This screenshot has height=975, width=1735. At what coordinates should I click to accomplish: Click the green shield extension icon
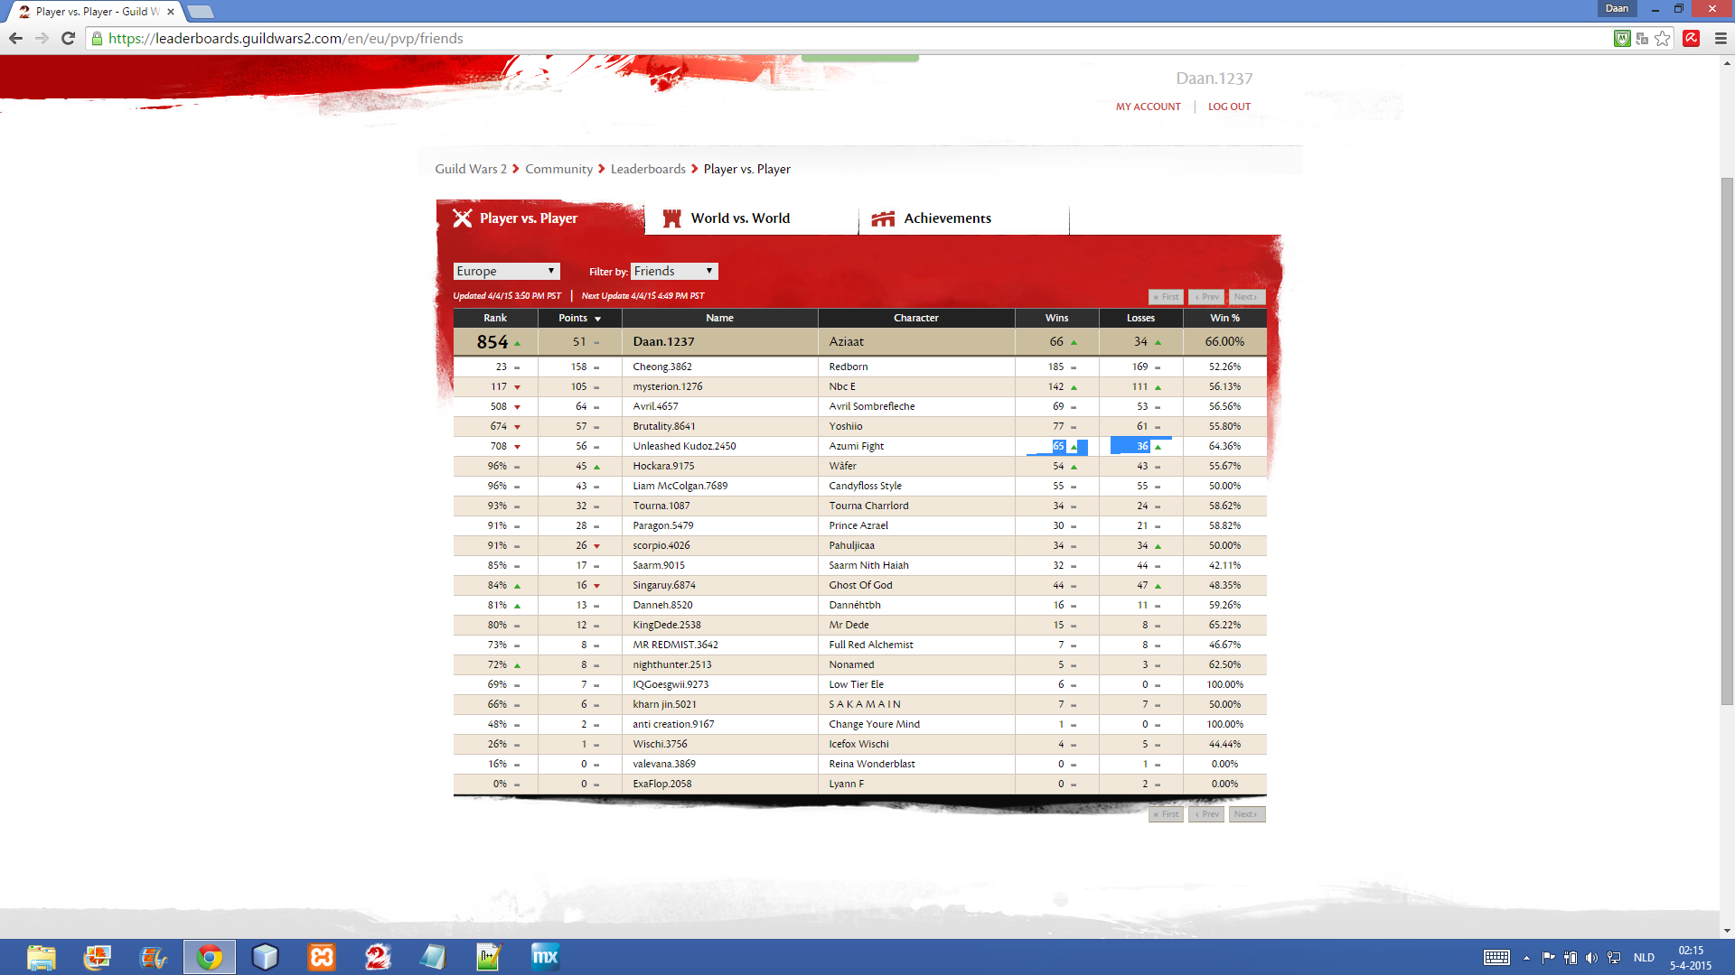[1622, 38]
